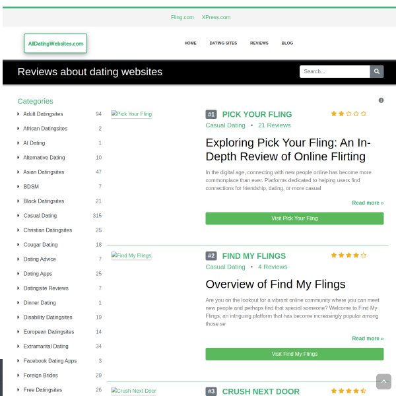Click the Visit Pick Your Fling button
396x396 pixels.
(x=294, y=218)
